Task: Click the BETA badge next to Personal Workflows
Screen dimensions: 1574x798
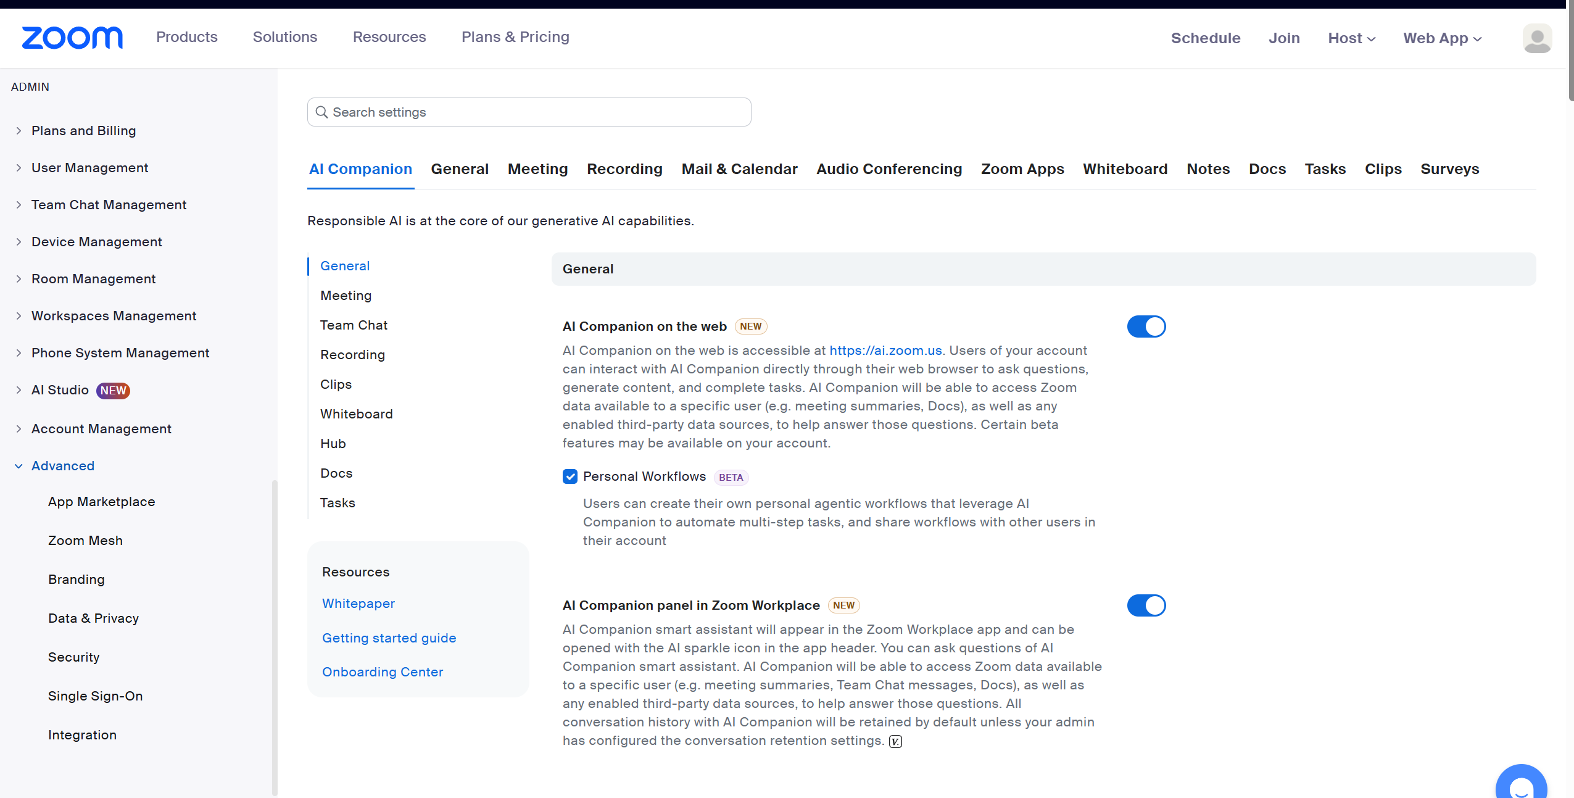Action: [731, 477]
